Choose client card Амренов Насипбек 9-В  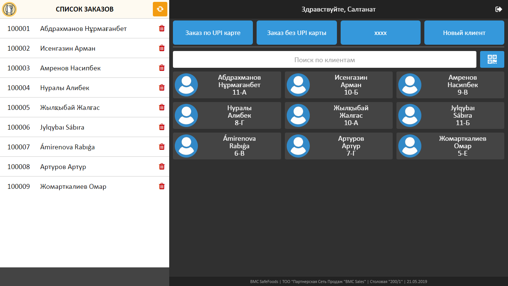[x=450, y=85]
